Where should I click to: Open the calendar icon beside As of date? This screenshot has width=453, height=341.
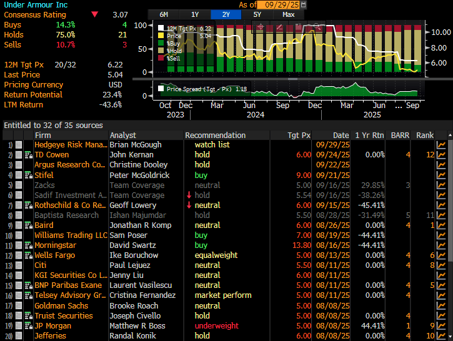click(304, 5)
